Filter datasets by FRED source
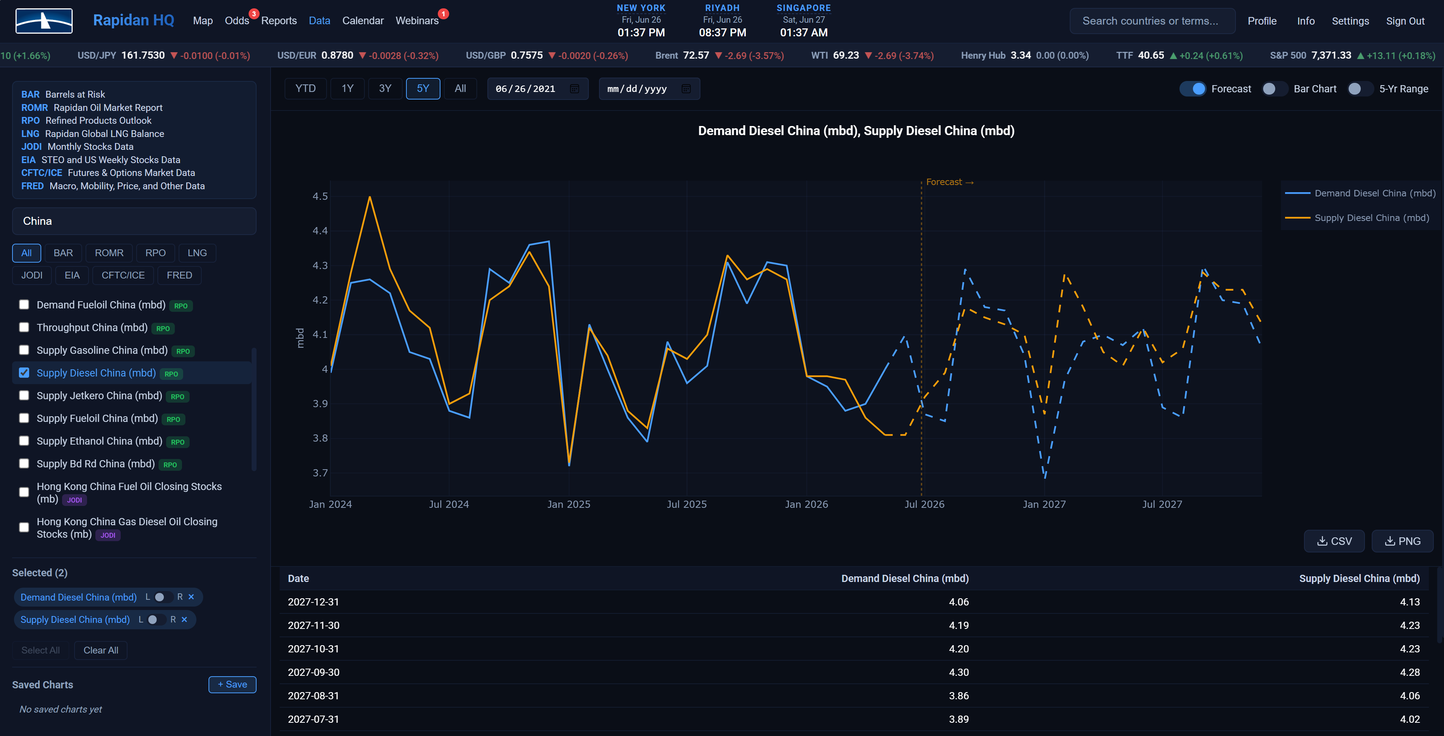 [x=179, y=275]
